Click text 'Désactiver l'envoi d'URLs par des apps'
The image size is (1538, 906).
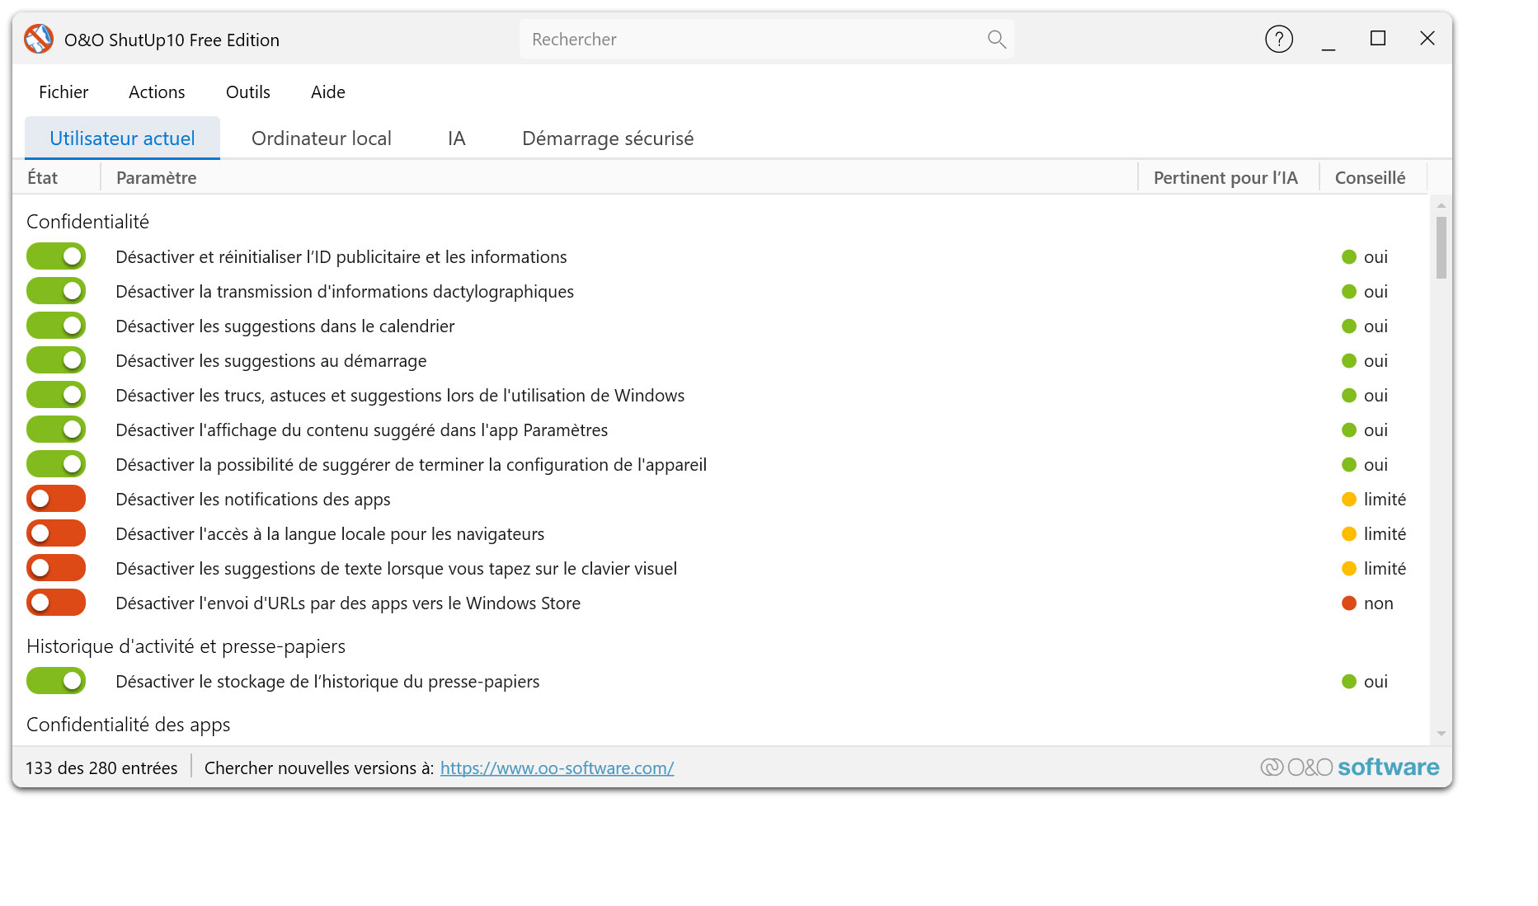click(x=348, y=603)
